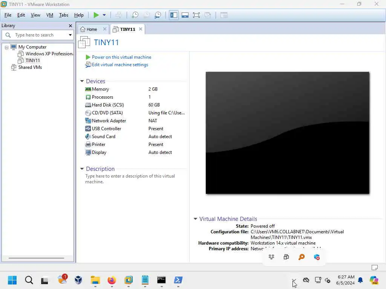The image size is (386, 289).
Task: Open PowerShell from the taskbar
Action: (178, 280)
